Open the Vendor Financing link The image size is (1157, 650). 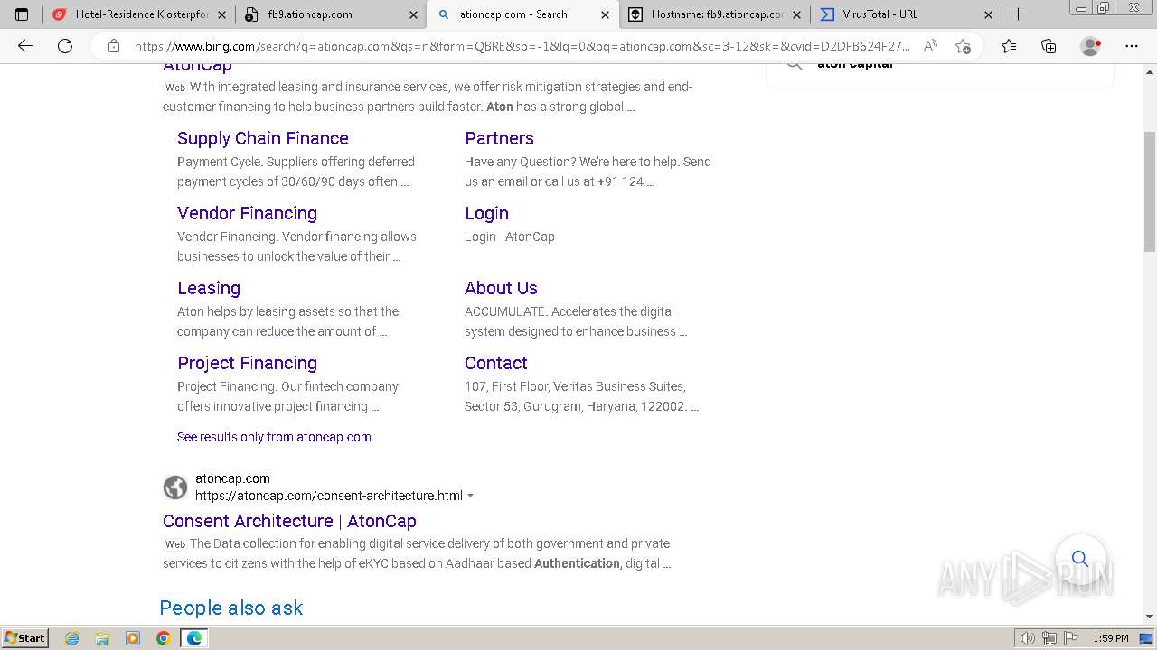247,213
